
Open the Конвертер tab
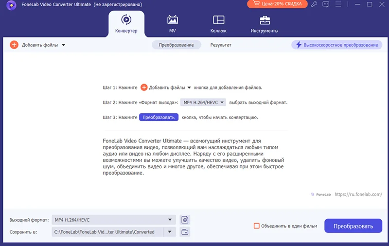click(126, 24)
